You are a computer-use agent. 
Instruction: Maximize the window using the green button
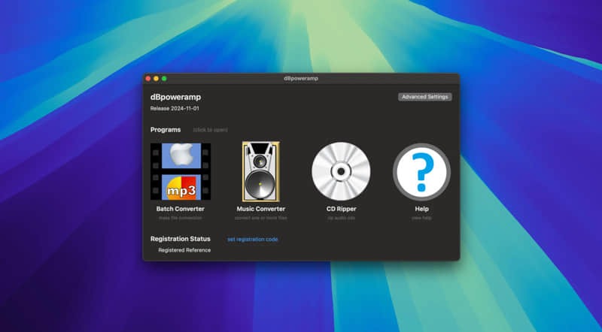click(164, 78)
